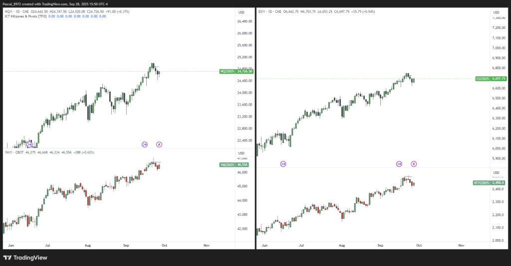Click the NQ1! symbol title in legend
The height and width of the screenshot is (266, 511).
[9, 11]
